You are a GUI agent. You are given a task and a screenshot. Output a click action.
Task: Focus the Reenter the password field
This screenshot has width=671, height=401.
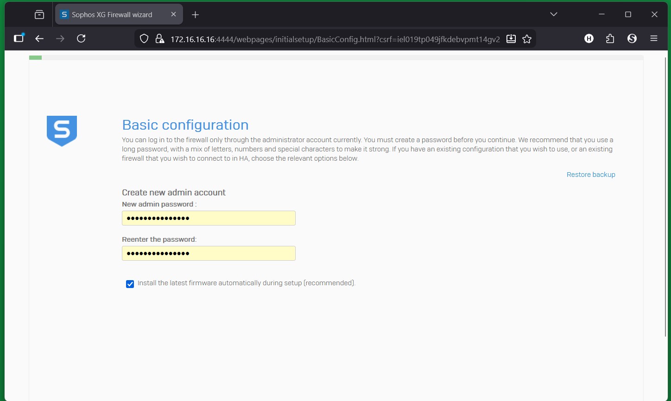(209, 253)
